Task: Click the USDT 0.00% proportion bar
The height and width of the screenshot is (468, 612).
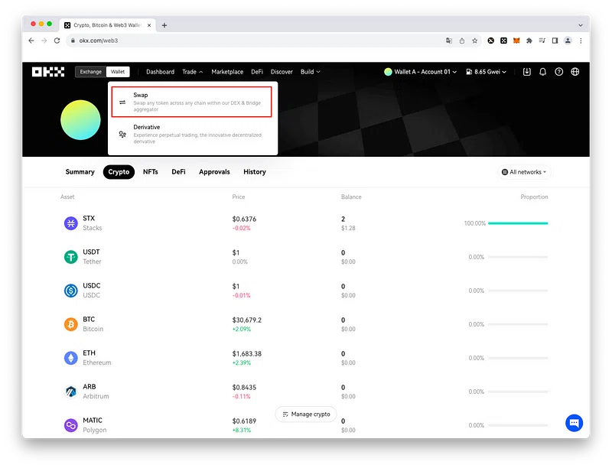Action: point(518,257)
